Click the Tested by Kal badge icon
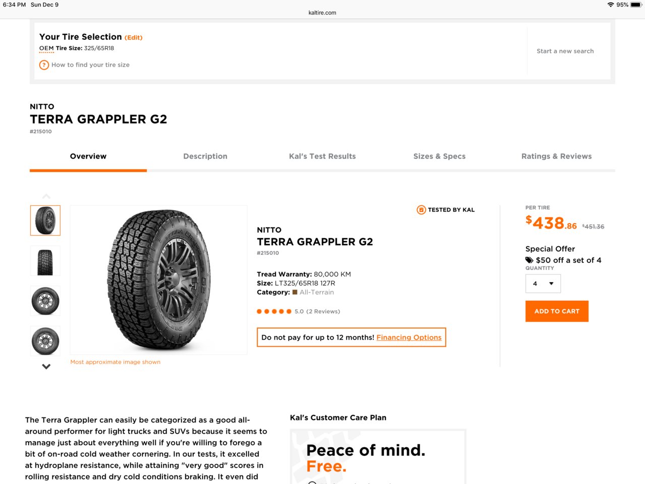 [x=421, y=210]
